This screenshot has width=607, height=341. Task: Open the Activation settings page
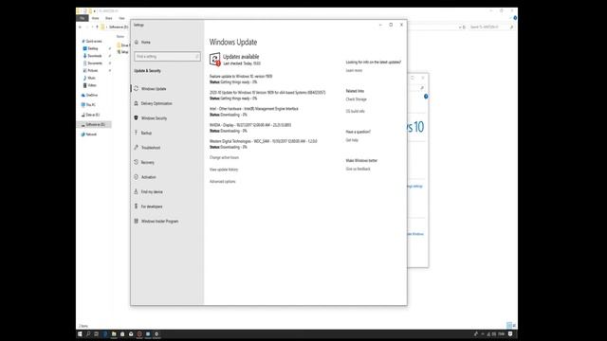point(149,177)
